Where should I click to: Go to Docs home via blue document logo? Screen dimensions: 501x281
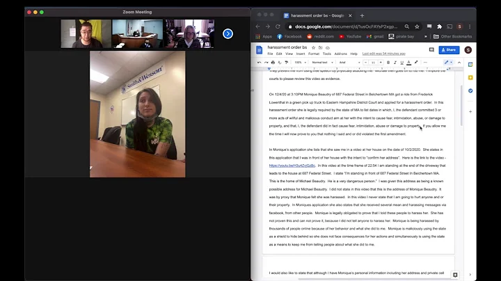click(x=259, y=50)
